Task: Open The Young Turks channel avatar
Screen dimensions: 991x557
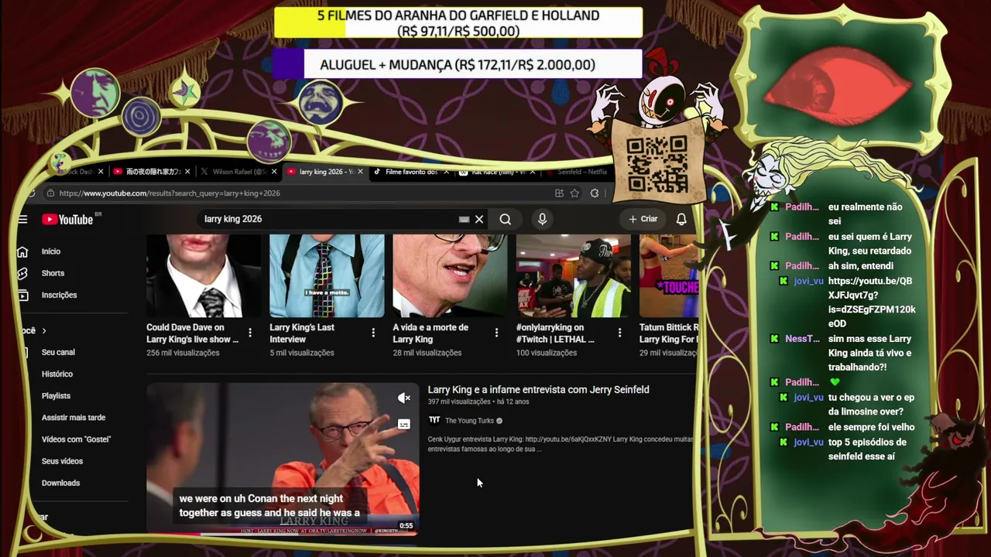Action: (434, 421)
